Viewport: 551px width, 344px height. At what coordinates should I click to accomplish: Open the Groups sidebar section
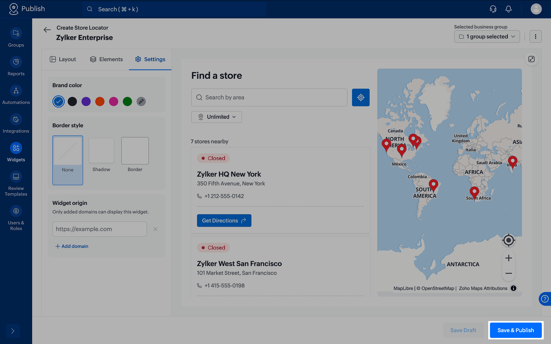(16, 38)
